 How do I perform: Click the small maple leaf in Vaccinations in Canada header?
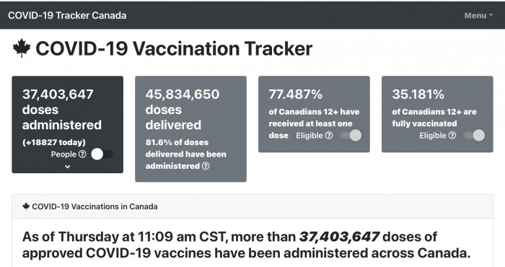click(26, 206)
